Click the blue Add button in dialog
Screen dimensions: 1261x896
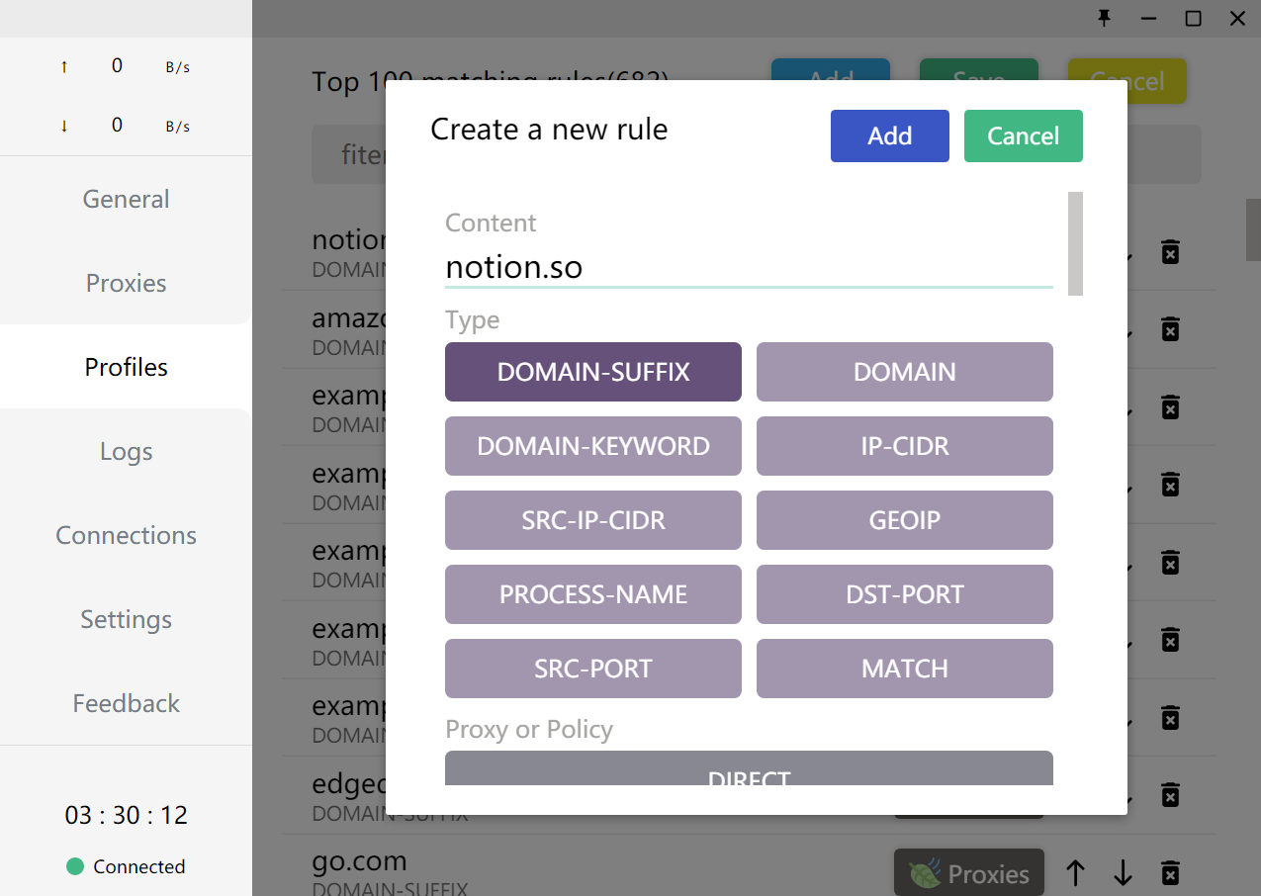(x=890, y=135)
